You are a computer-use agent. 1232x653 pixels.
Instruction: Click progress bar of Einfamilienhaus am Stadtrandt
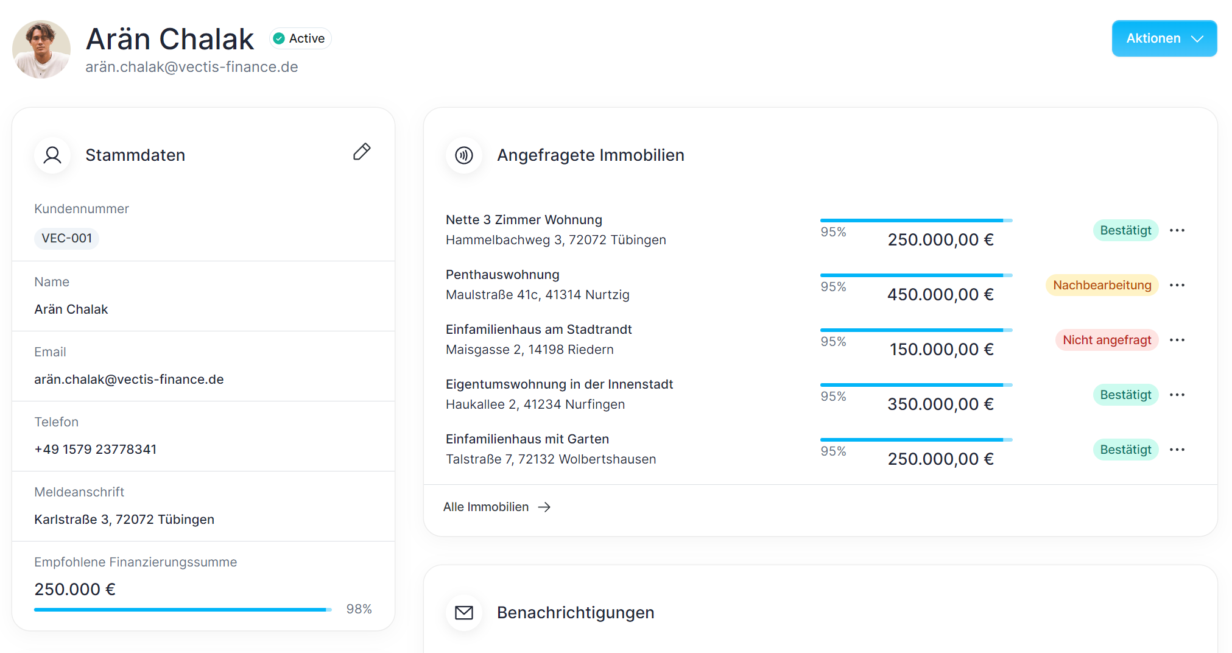[x=916, y=330]
